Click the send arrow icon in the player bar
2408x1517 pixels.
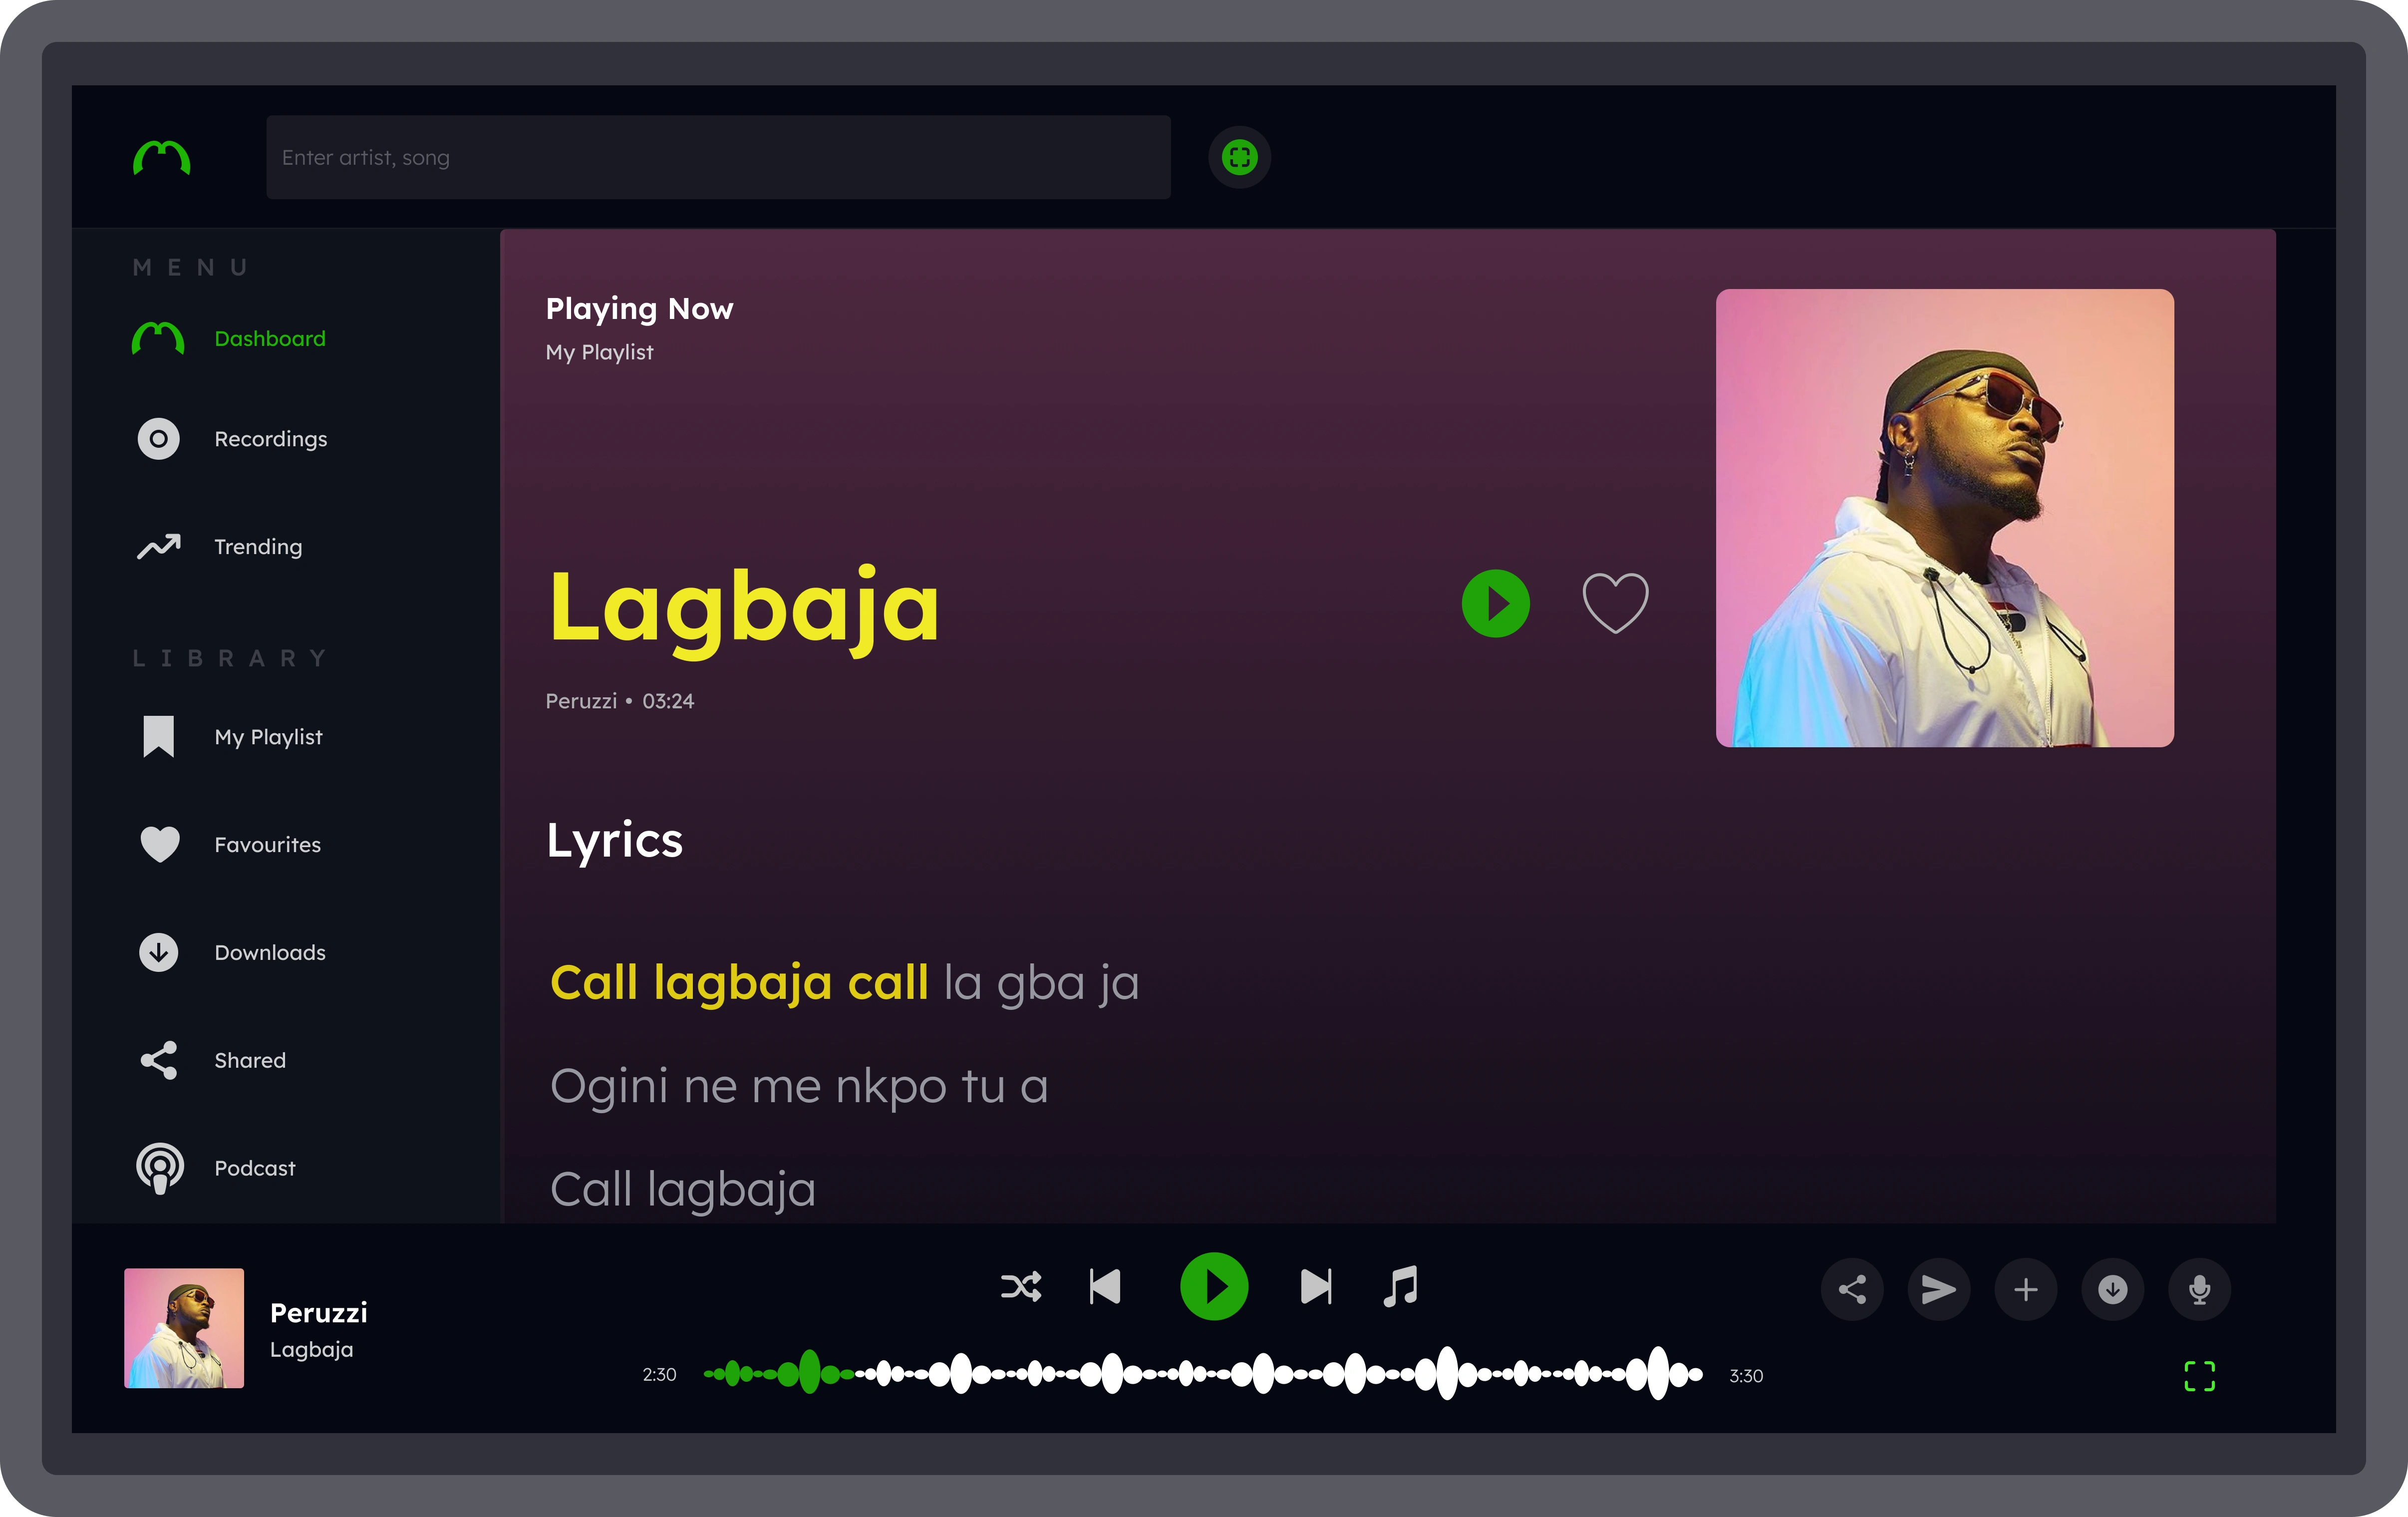[1939, 1290]
